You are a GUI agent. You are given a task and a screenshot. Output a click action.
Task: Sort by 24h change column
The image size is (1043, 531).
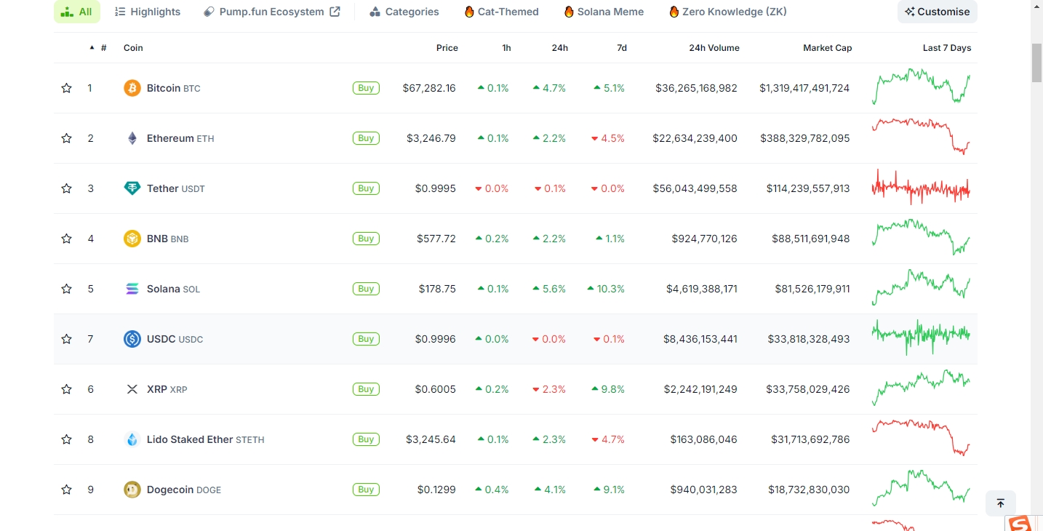tap(559, 48)
